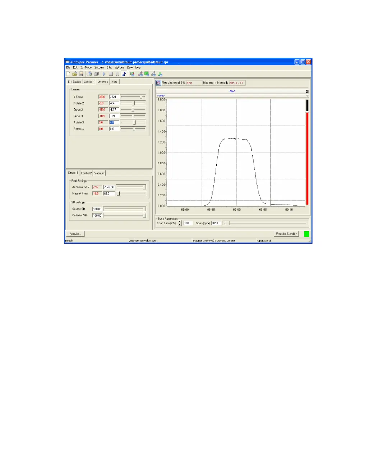
Task: Select the Lenses 2 tab
Action: coord(103,81)
